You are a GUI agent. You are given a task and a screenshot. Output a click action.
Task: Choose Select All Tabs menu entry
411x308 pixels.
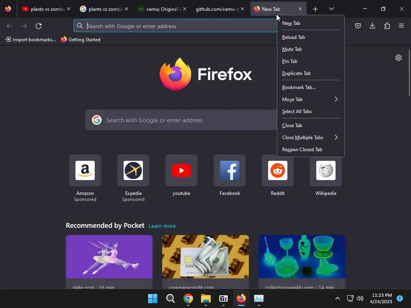coord(311,111)
